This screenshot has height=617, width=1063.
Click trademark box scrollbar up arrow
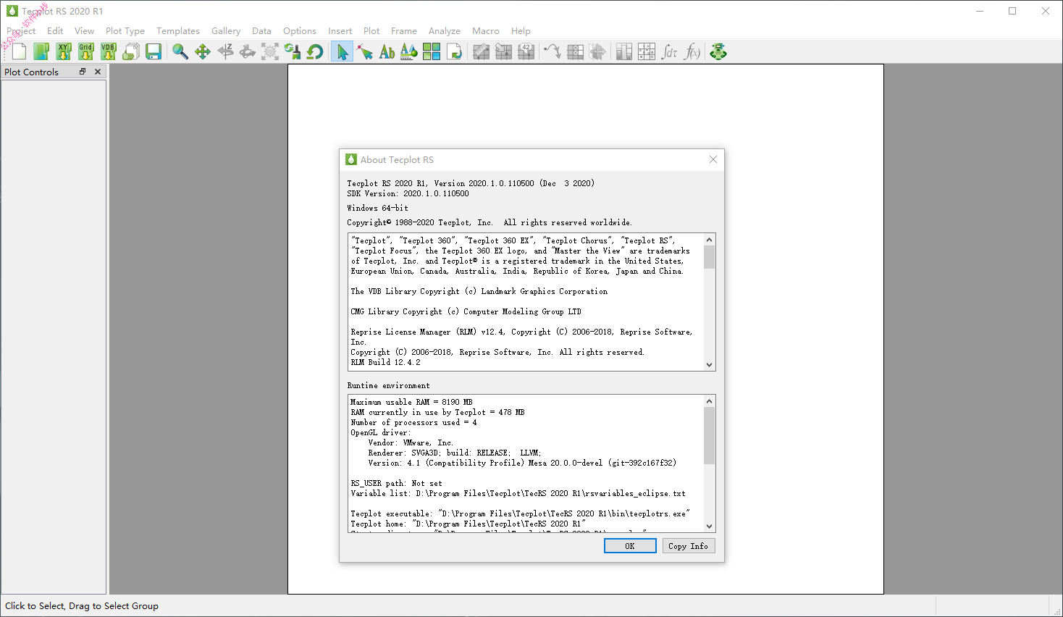pyautogui.click(x=710, y=240)
